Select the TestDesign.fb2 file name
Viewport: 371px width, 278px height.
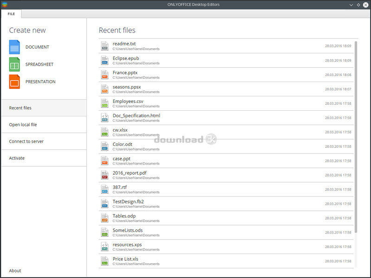tap(128, 202)
